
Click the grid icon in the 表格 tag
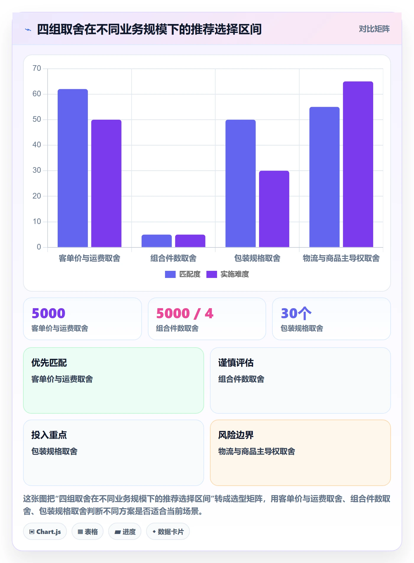(x=80, y=532)
